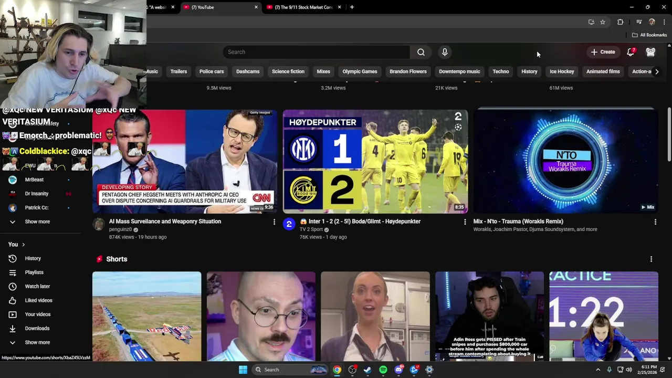This screenshot has height=378, width=672.
Task: Open the TV 2 Sport channel link
Action: 311,229
